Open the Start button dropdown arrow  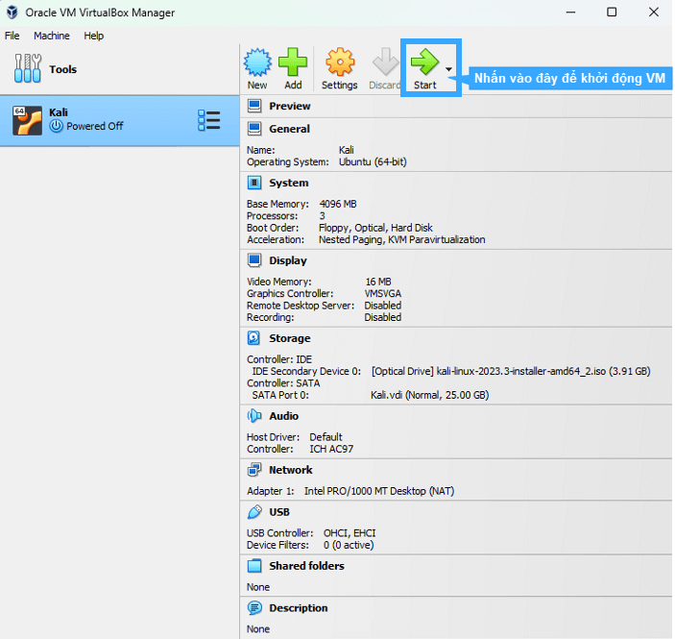coord(449,69)
